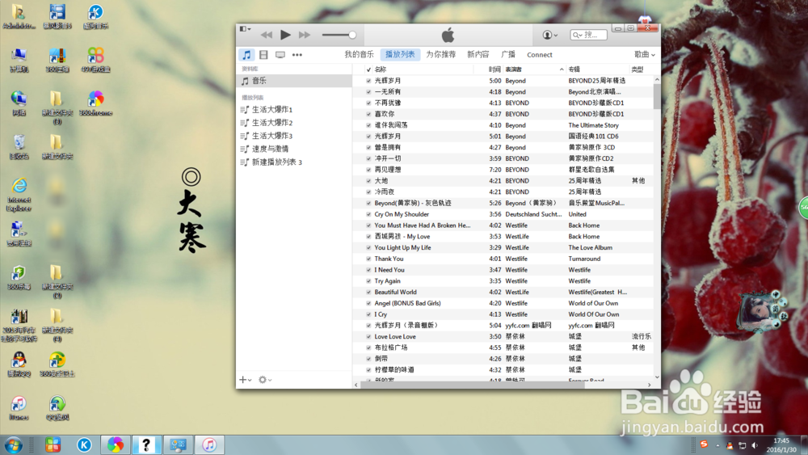Skip forward to the next track
808x455 pixels.
pos(305,35)
